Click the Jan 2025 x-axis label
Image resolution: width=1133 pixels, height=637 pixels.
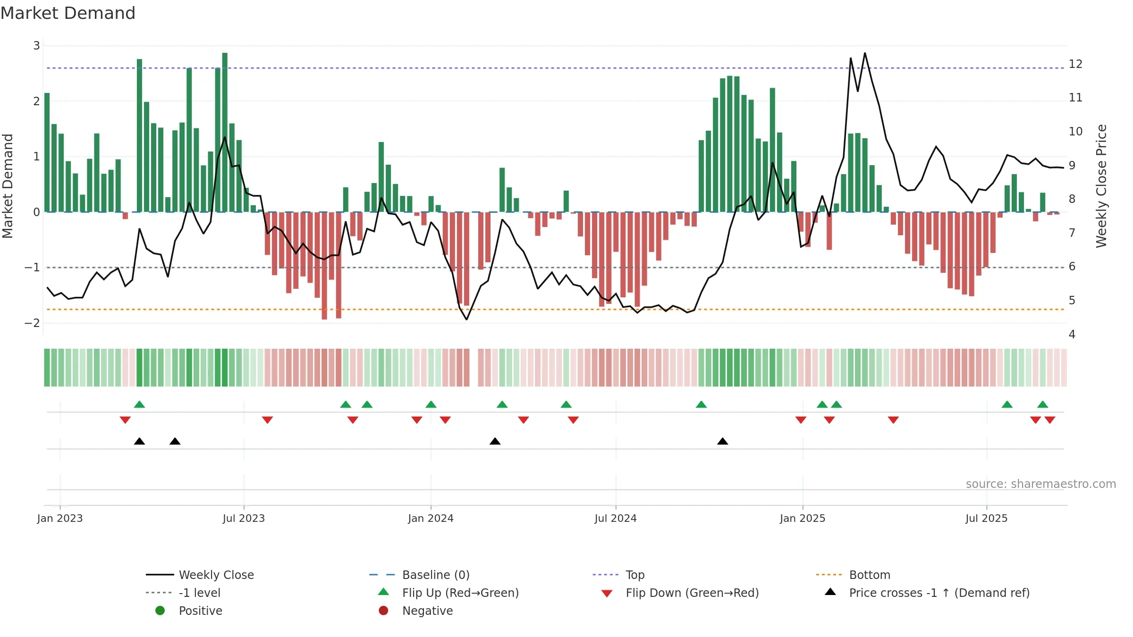(x=803, y=518)
